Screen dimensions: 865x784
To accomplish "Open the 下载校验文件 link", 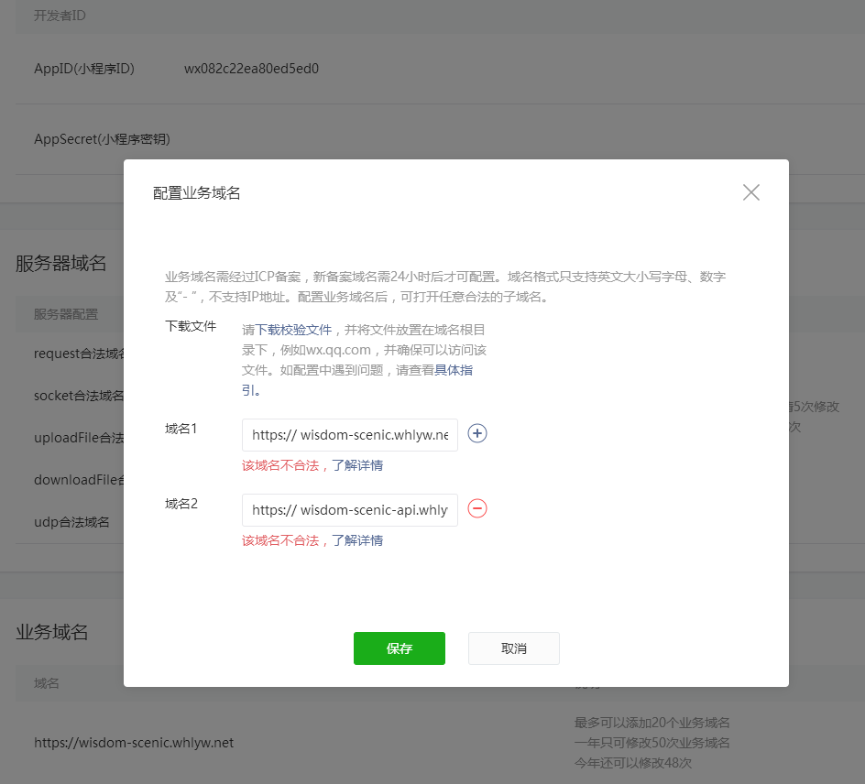I will tap(292, 330).
